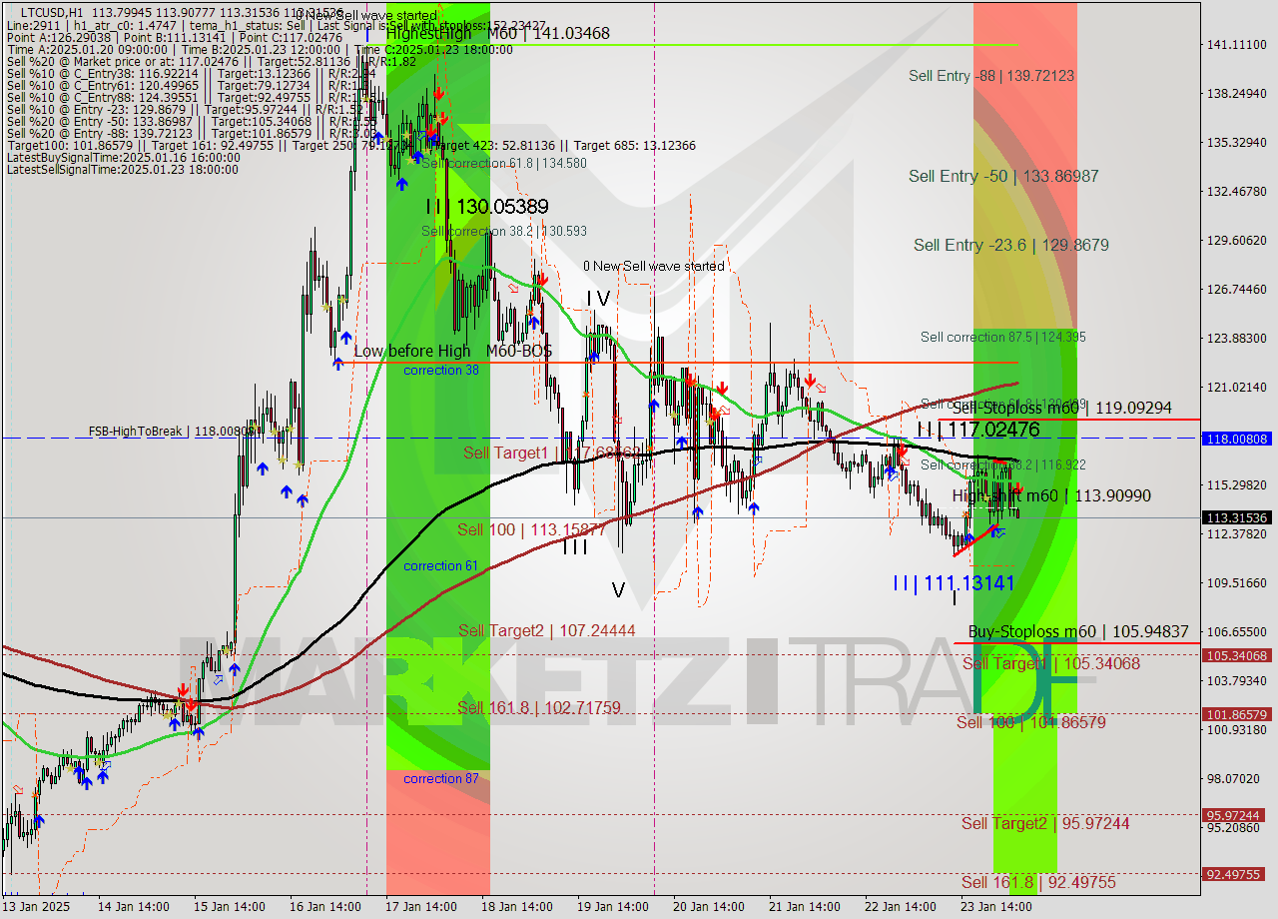
Task: Click the 'Buy-Stoploss m60 | 105.94837' label
Action: [1078, 632]
